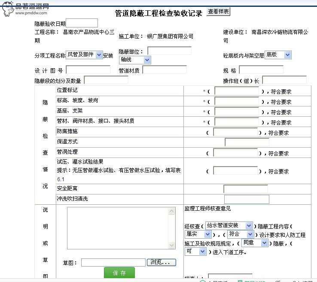Click into the 操作班(组)长 input field
This screenshot has width=317, height=282.
284,80
